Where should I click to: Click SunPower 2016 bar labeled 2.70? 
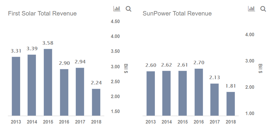click(199, 92)
